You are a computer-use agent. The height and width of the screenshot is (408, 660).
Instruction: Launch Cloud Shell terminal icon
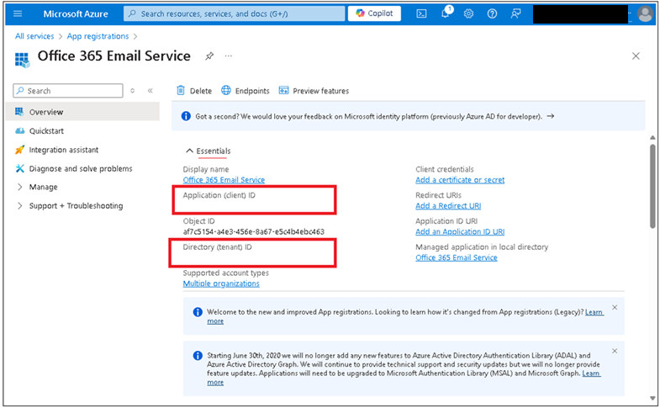421,14
